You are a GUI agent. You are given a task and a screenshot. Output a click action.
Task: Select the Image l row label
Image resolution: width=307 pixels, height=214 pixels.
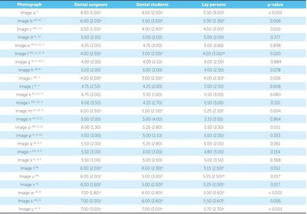[x=29, y=103]
